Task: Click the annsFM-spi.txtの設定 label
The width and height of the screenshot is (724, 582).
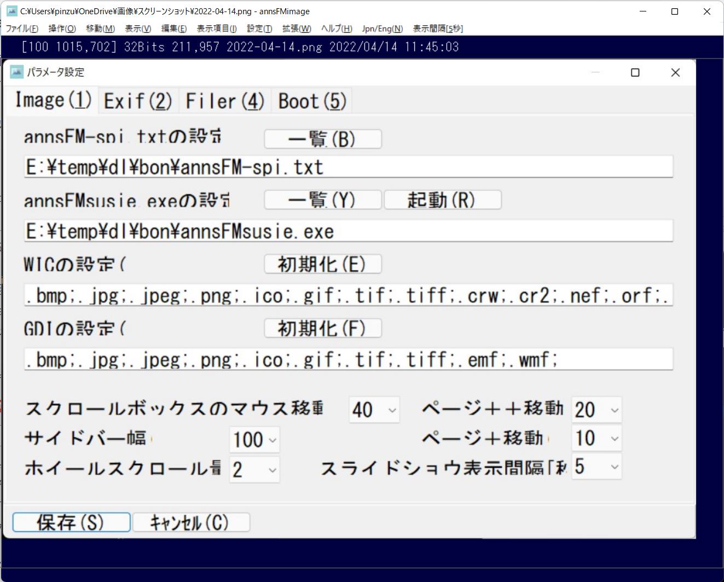Action: (123, 136)
